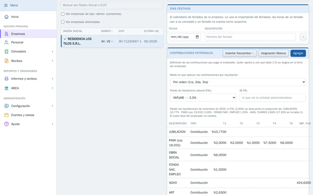313x195 pixels.
Task: Open Conceptos menu item
Action: click(x=28, y=52)
